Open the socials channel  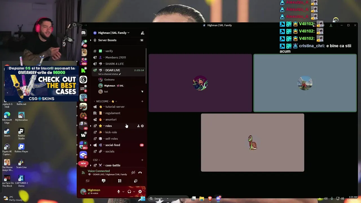coord(118,151)
